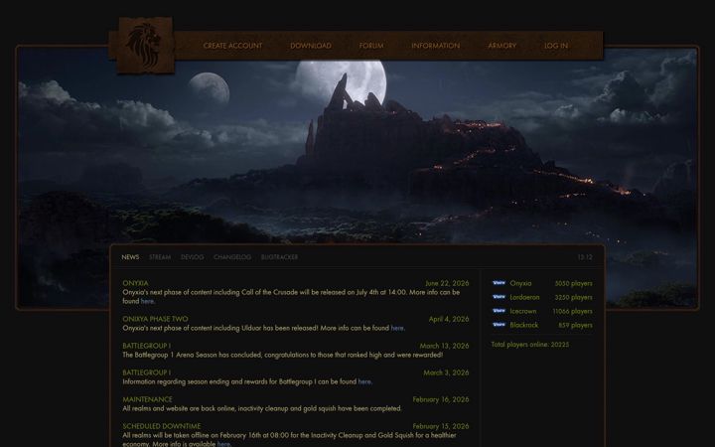Image resolution: width=715 pixels, height=447 pixels.
Task: Switch to the Devlog tab
Action: tap(192, 257)
